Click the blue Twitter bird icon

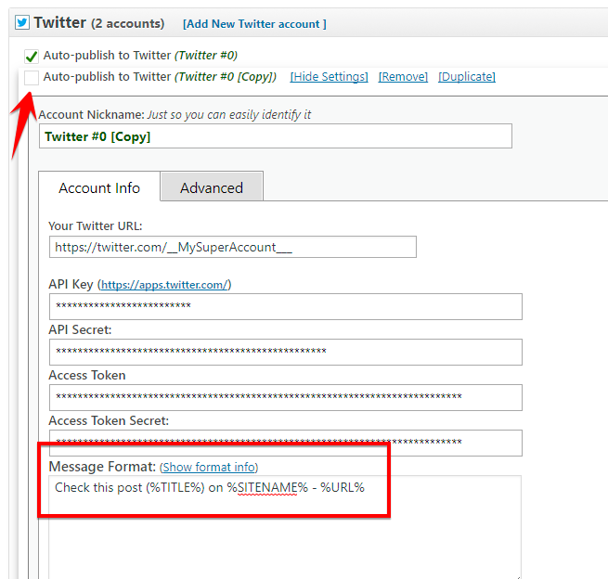click(x=22, y=22)
